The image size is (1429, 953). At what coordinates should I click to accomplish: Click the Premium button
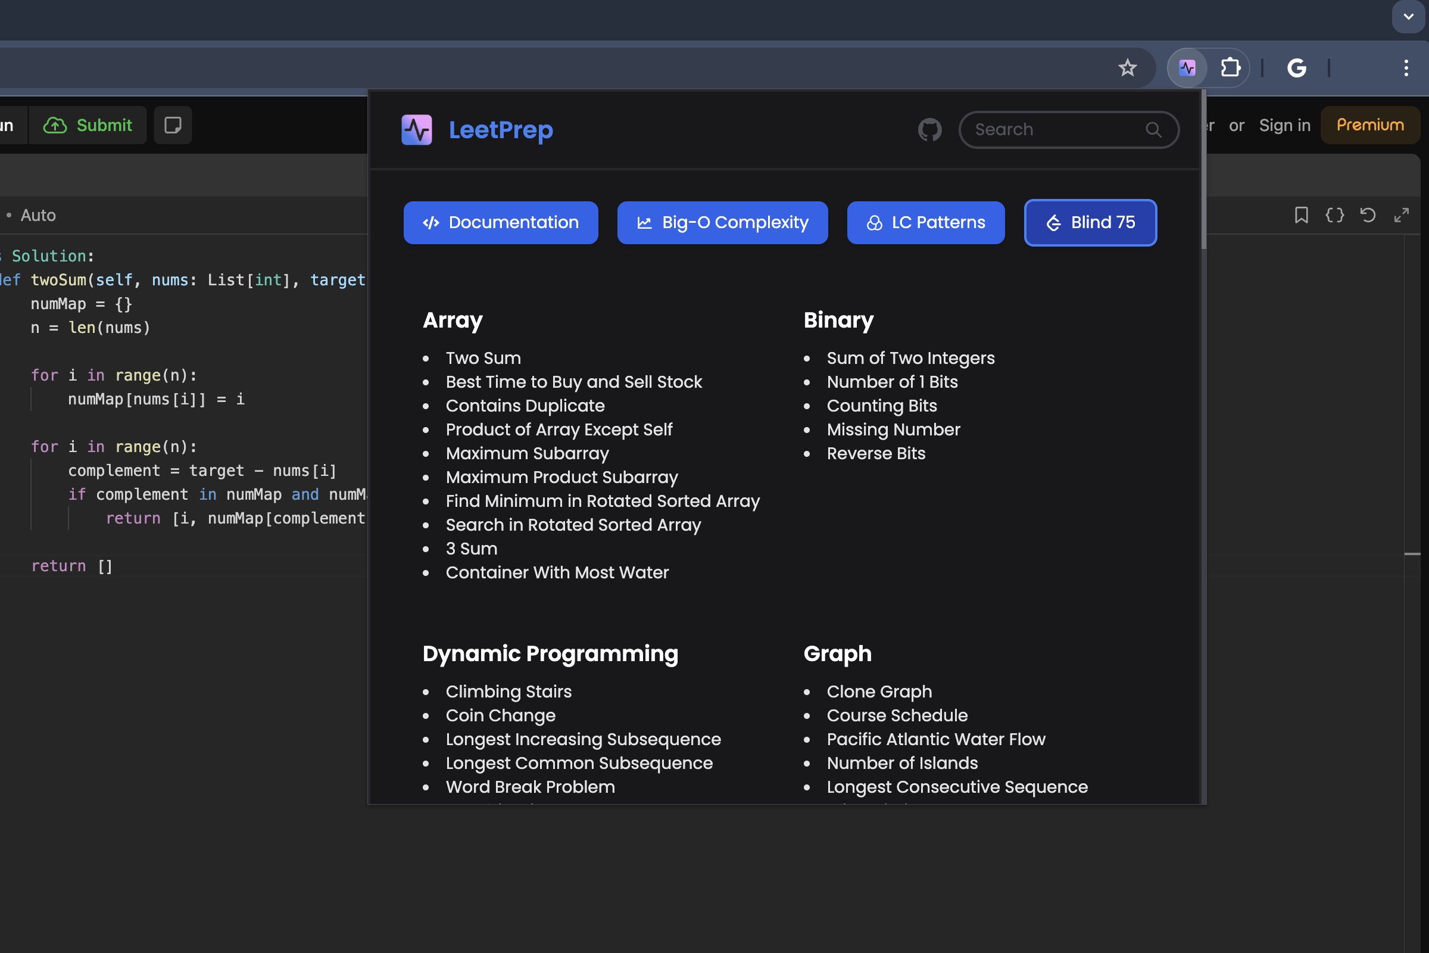[x=1370, y=125]
